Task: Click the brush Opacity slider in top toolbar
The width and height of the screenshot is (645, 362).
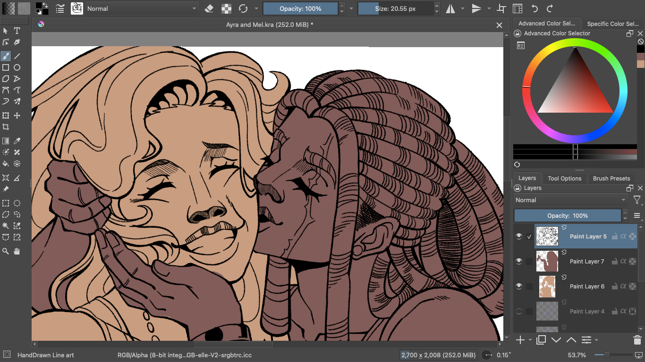Action: pyautogui.click(x=300, y=8)
